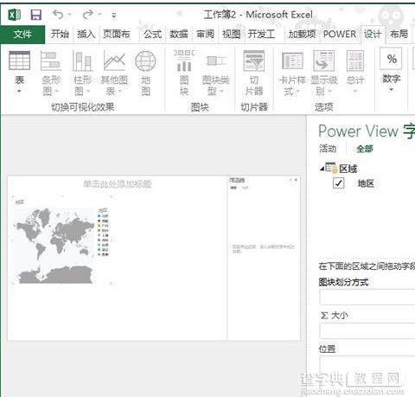The height and width of the screenshot is (397, 415).
Task: Select the world map visualization
Action: tap(54, 246)
